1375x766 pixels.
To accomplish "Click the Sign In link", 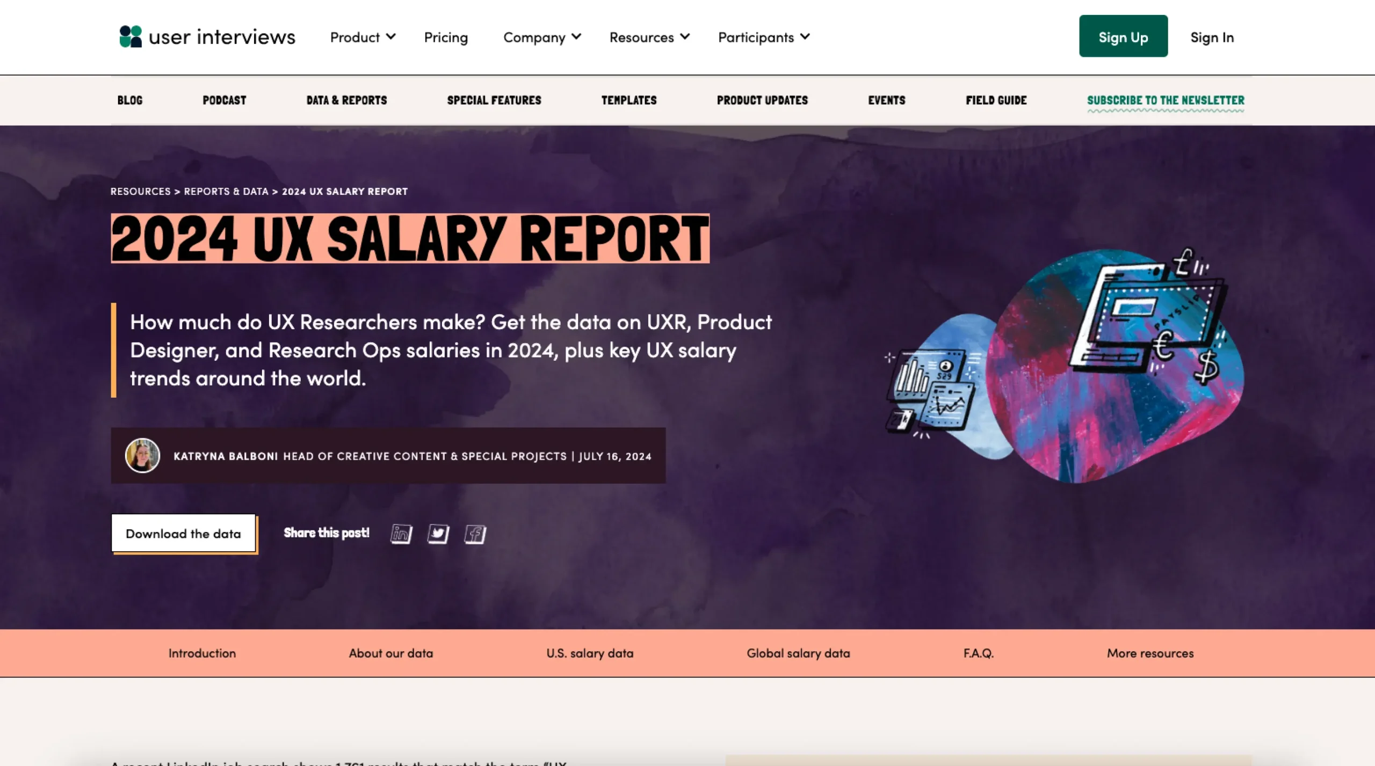I will click(x=1212, y=37).
